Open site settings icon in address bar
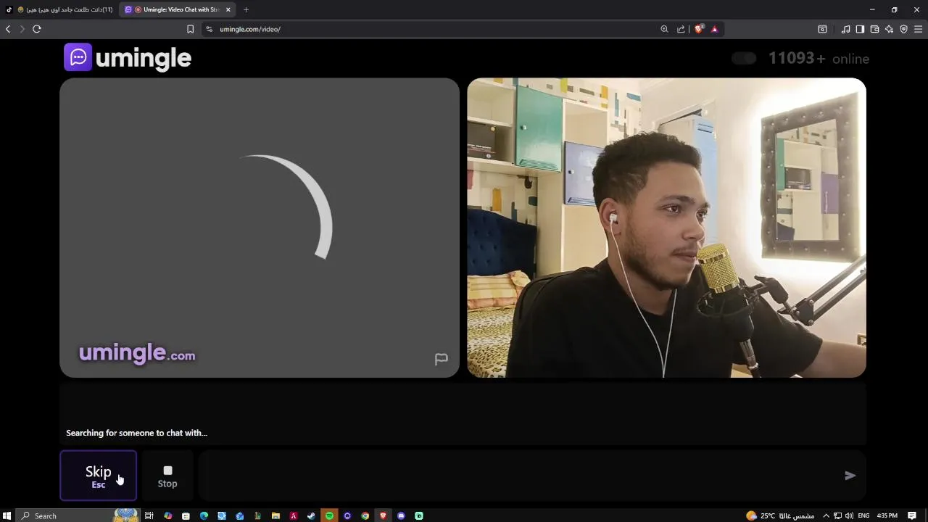 point(209,29)
